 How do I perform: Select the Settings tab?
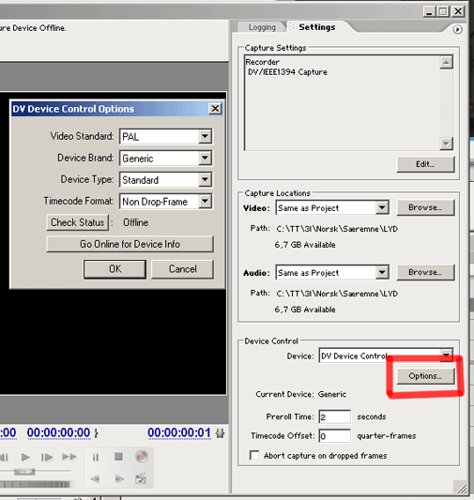[316, 27]
